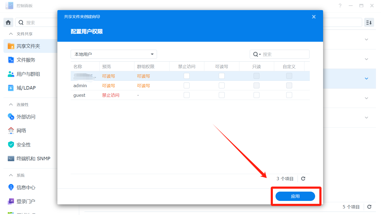
Task: Click the sort order icon at top right
Action: pyautogui.click(x=369, y=23)
